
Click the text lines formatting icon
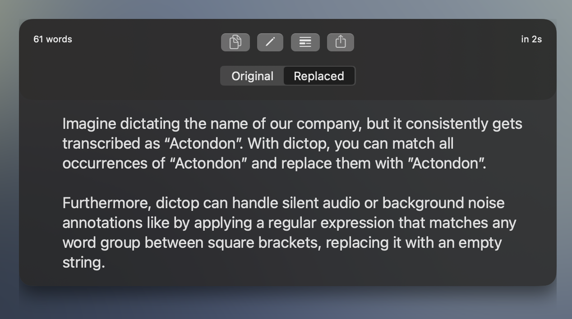point(305,42)
